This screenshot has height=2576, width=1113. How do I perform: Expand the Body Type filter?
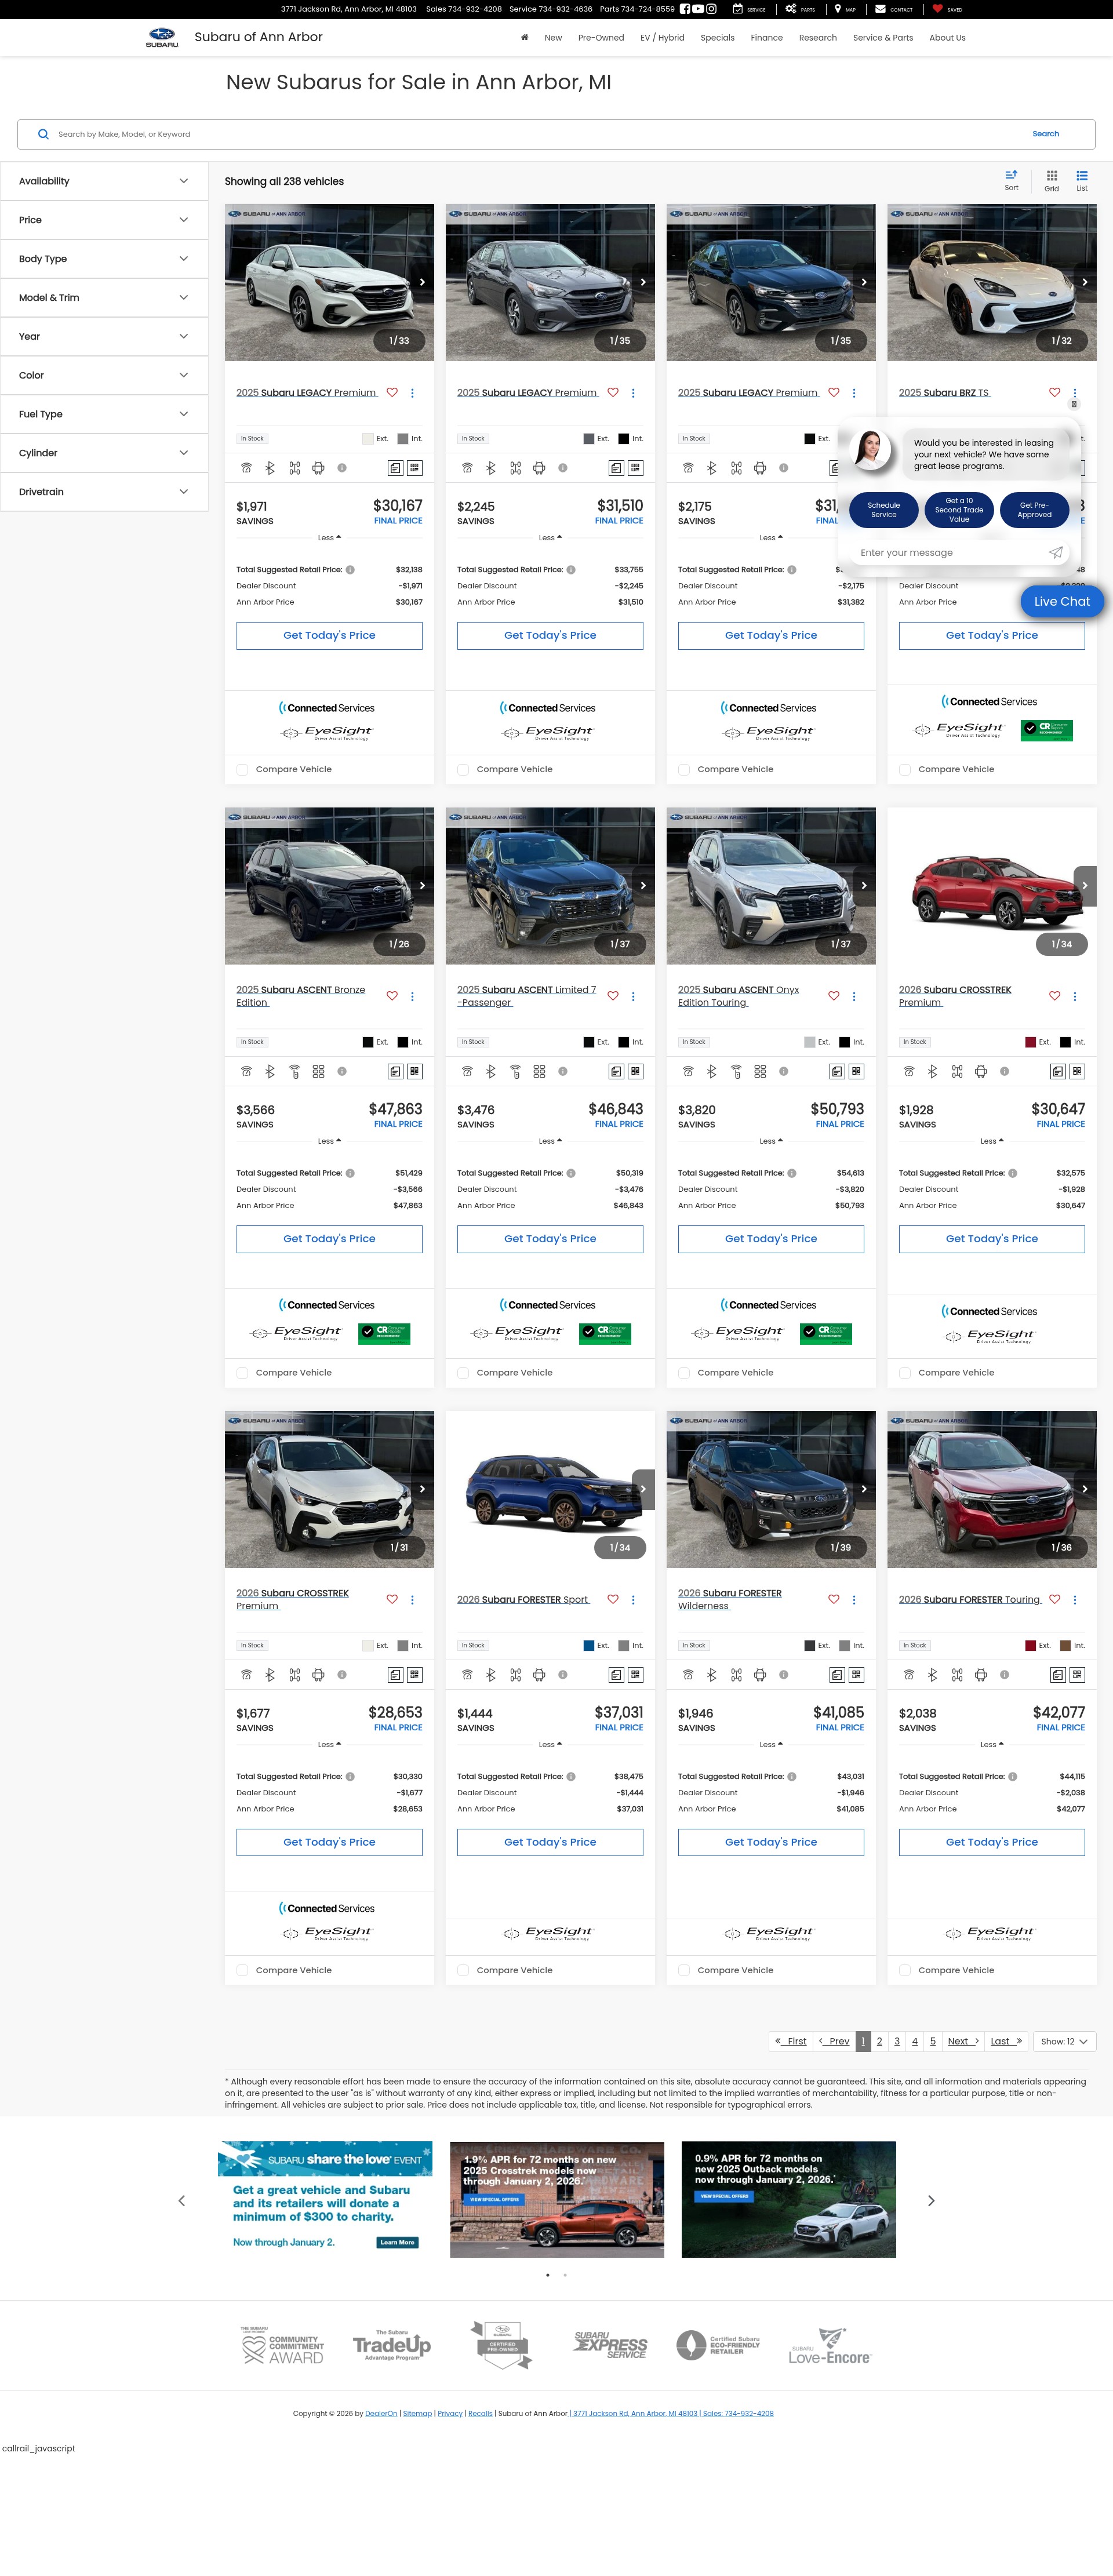[104, 259]
